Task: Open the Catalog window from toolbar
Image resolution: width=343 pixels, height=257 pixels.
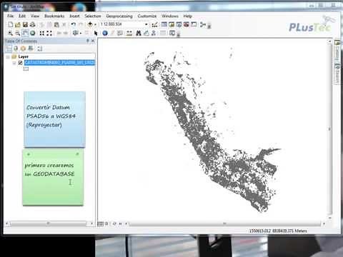Action: [x=171, y=24]
